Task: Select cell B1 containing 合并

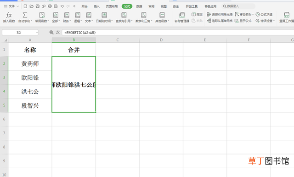Action: pyautogui.click(x=73, y=50)
